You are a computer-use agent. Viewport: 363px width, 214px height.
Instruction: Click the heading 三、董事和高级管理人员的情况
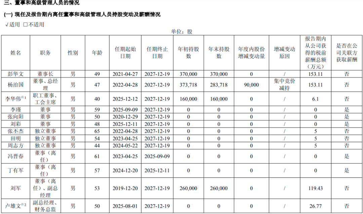42,3
